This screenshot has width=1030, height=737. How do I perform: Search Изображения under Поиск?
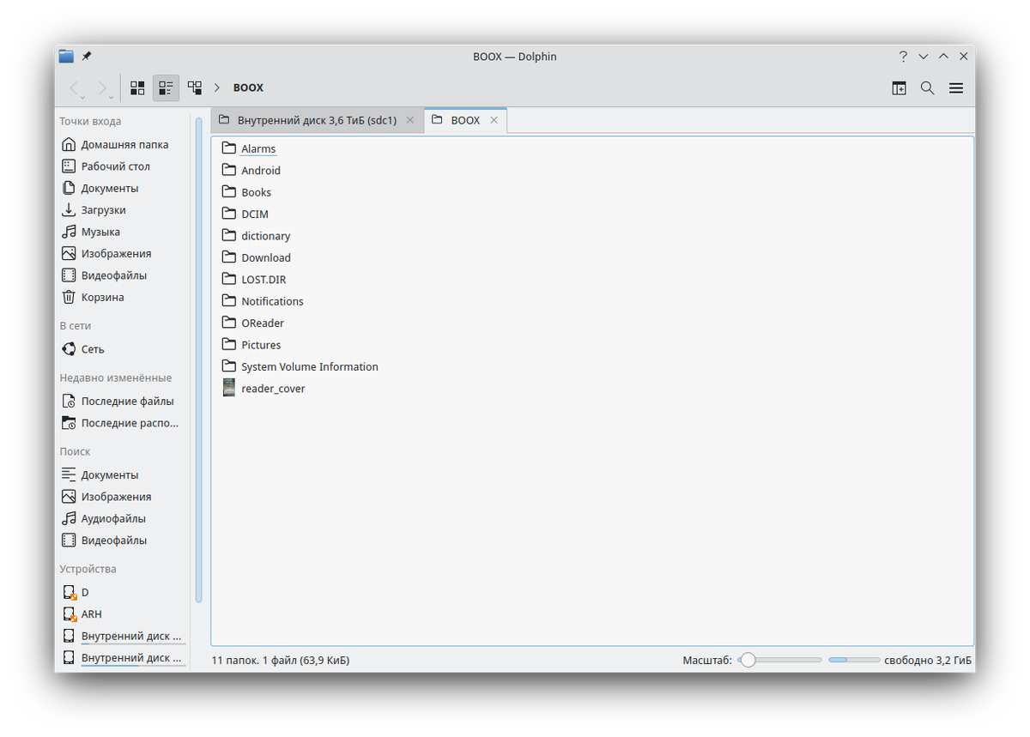124,497
